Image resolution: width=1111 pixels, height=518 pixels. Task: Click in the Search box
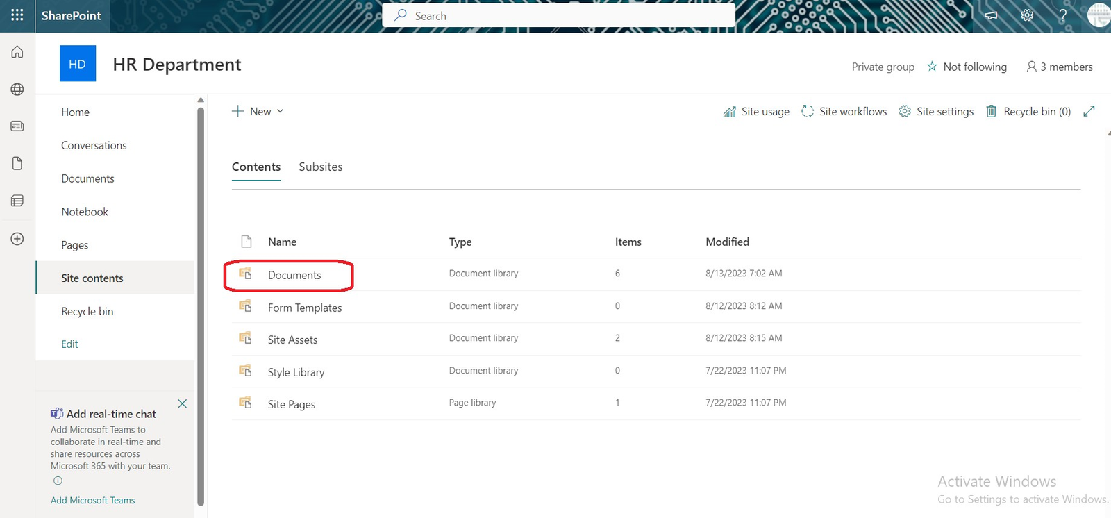pyautogui.click(x=558, y=15)
